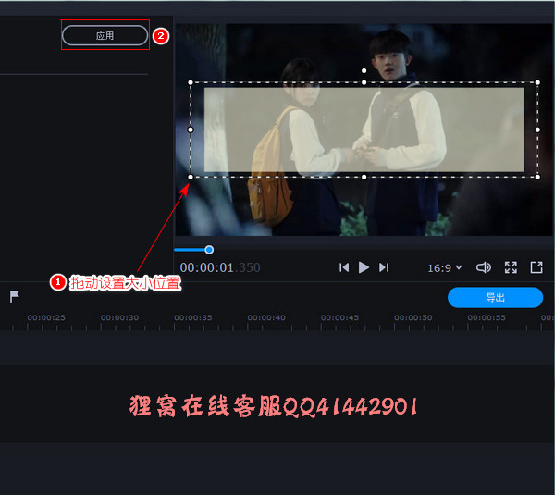Skip to next frame
Screen dimensions: 555x495
pos(384,267)
